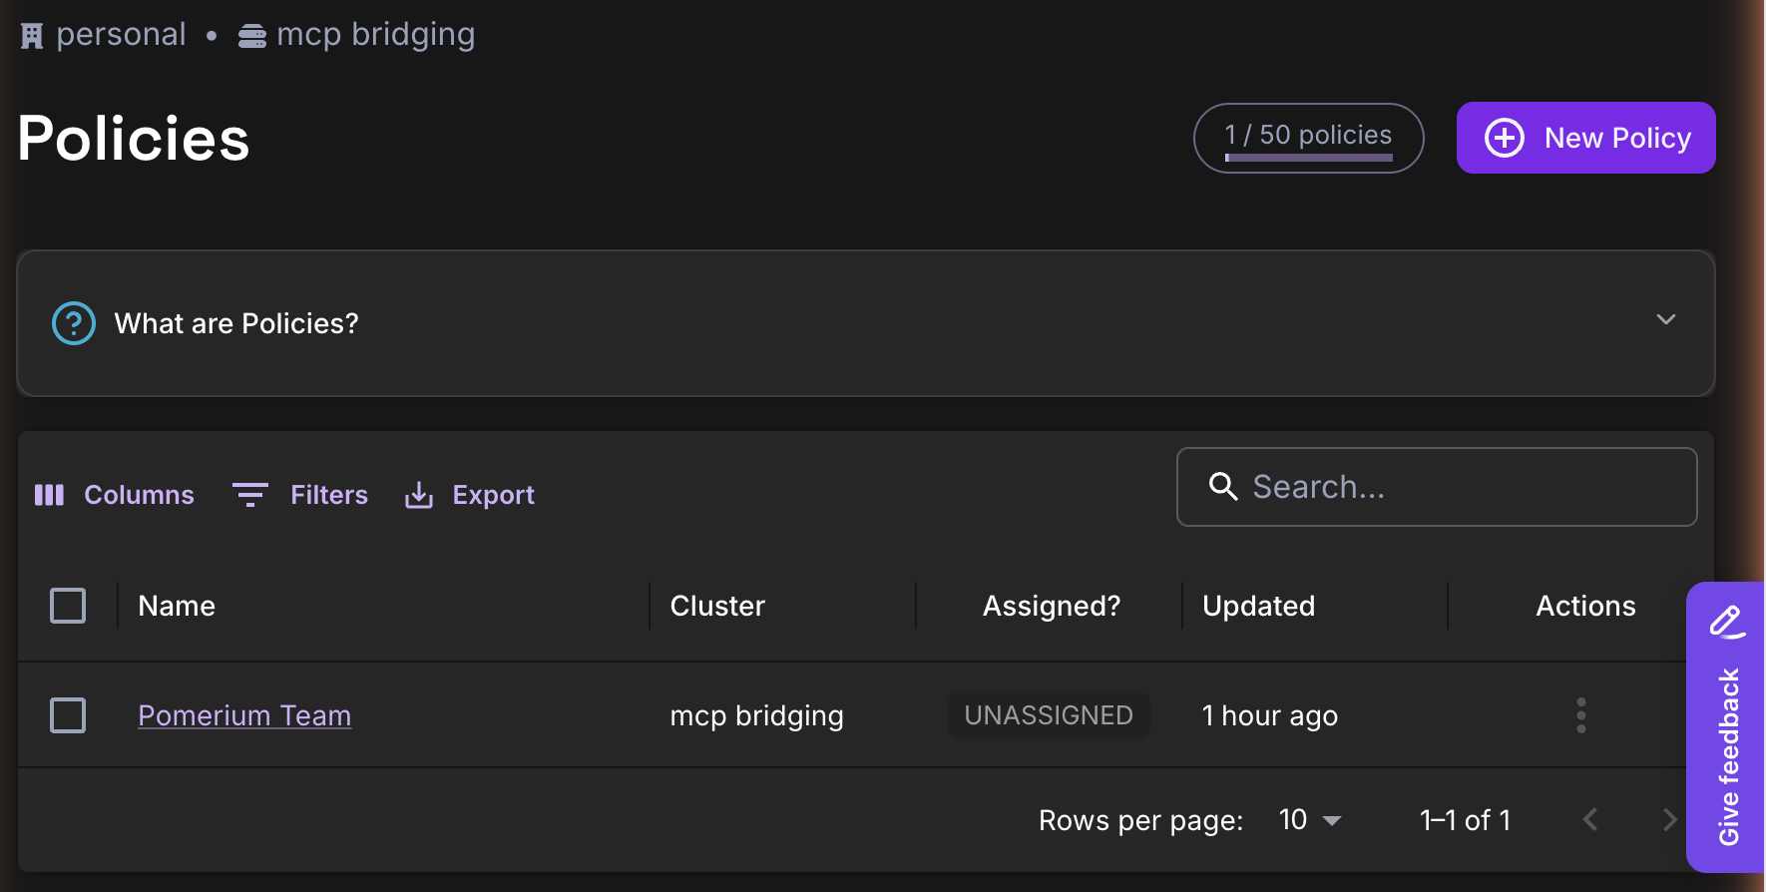1766x892 pixels.
Task: Click the Filters lines icon
Action: point(250,495)
